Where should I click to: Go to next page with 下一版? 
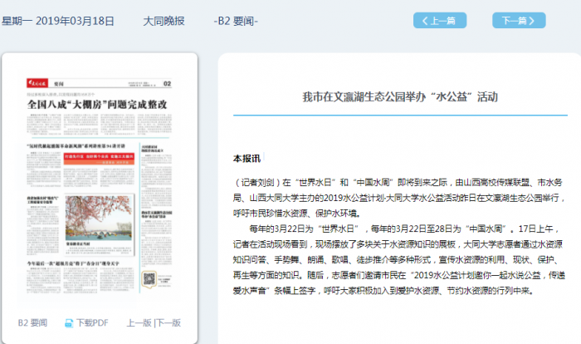coord(168,322)
